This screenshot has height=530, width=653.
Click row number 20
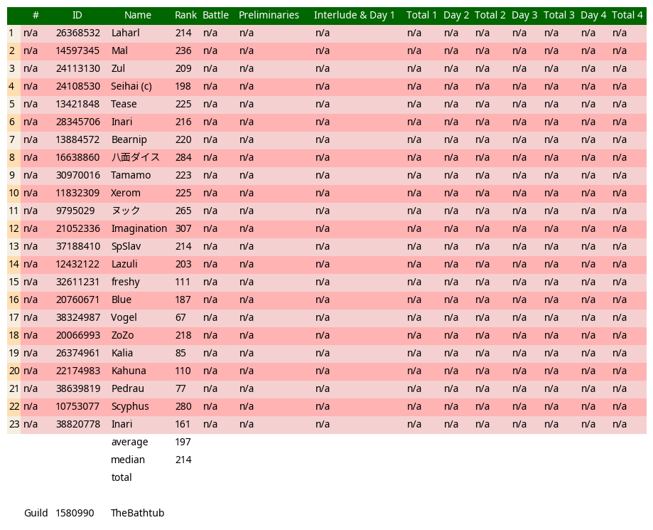[x=14, y=371]
